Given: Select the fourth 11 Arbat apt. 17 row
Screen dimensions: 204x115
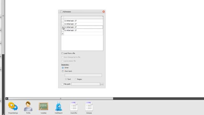Looking at the screenshot, I should pyautogui.click(x=83, y=30).
